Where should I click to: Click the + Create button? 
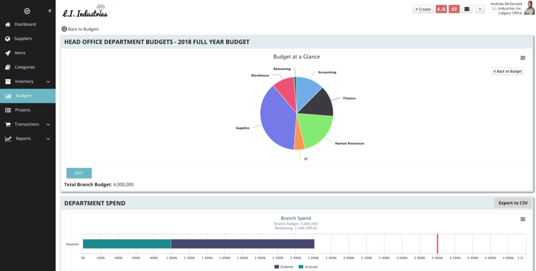pyautogui.click(x=423, y=9)
